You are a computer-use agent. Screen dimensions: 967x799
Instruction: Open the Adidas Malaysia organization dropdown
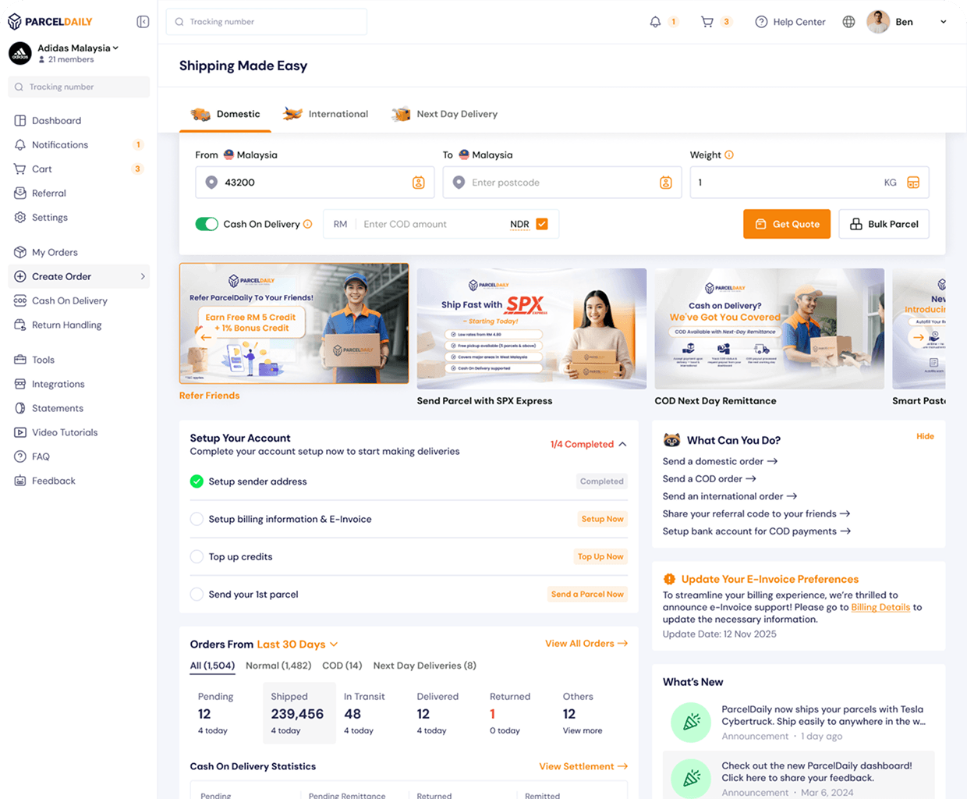point(78,48)
